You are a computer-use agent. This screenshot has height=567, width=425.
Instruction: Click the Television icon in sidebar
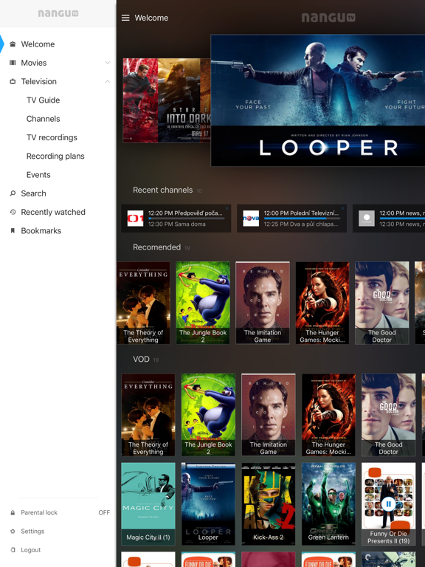(13, 81)
